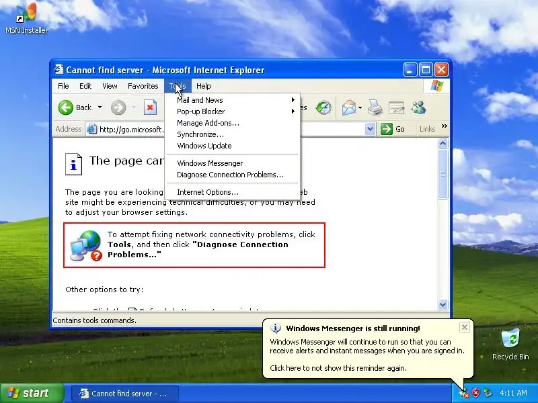Screen dimensions: 538x403
Task: Click the red Security Center shield tray icon
Action: 475,393
